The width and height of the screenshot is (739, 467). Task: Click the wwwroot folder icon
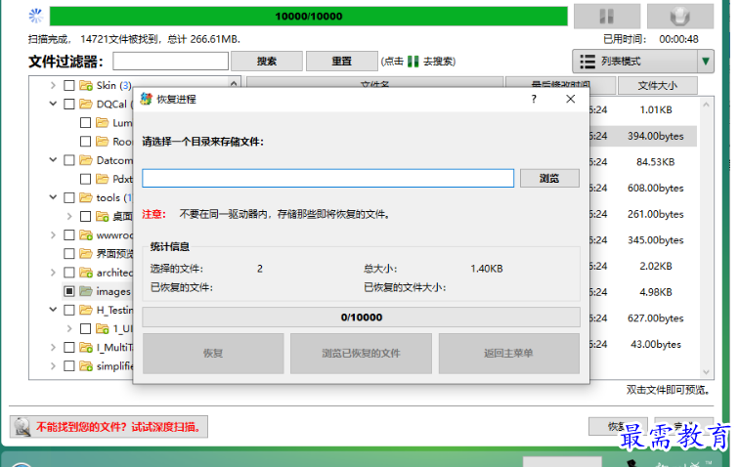click(x=86, y=234)
